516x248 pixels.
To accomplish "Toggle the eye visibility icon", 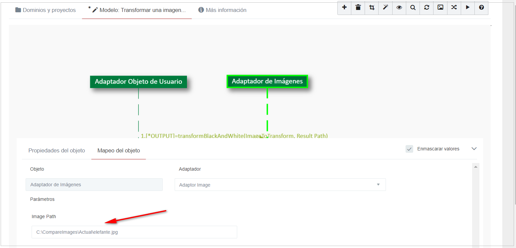I will point(399,8).
